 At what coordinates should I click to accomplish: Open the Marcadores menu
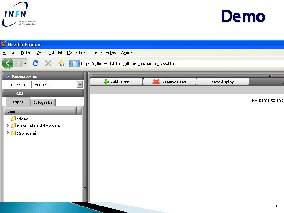click(x=77, y=53)
